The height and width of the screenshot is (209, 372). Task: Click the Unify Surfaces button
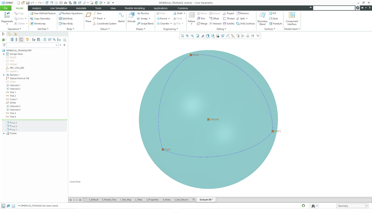[245, 24]
